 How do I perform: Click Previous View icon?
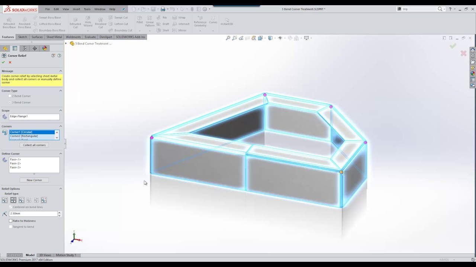241,38
